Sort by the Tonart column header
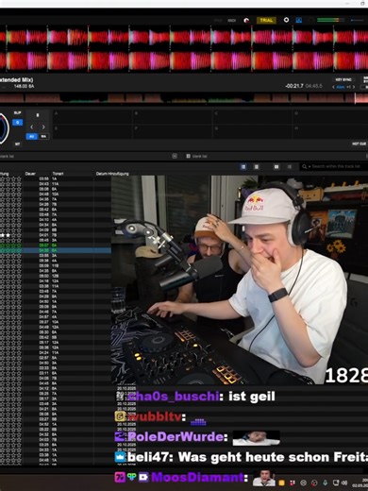Screen dimensions: 368x491 (58, 174)
